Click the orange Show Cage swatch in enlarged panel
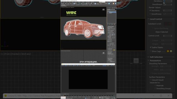This screenshot has width=177, height=99. tap(168, 51)
